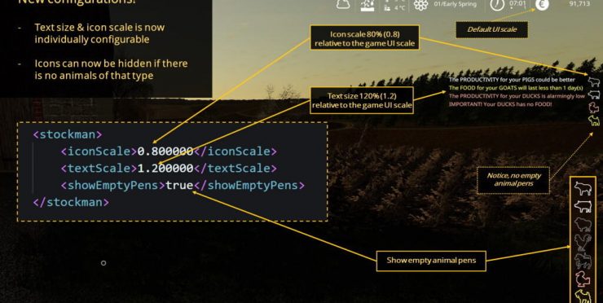Screen dimensions: 603x303
Task: Click the euro money icon in the HUD
Action: click(x=541, y=5)
